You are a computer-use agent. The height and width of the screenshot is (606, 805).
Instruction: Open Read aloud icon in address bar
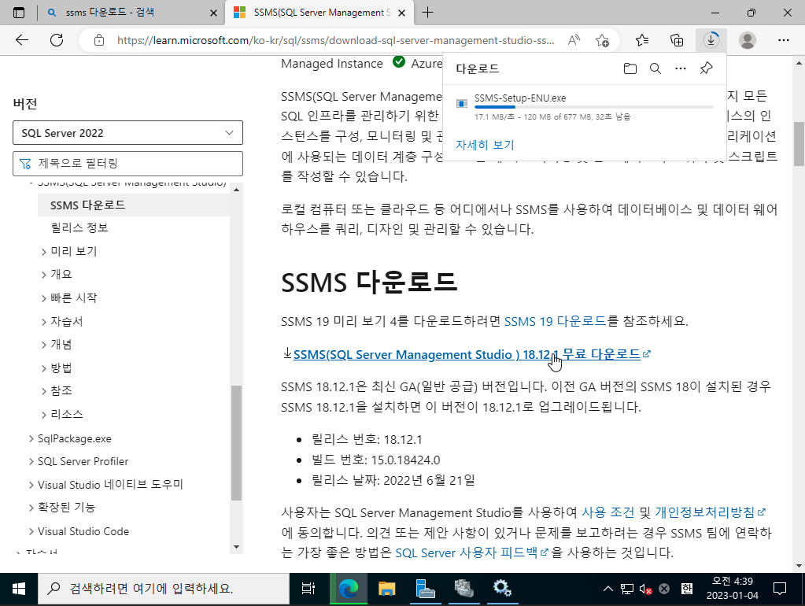(x=574, y=40)
